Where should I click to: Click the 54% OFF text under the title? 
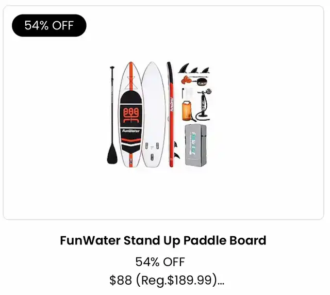click(160, 261)
